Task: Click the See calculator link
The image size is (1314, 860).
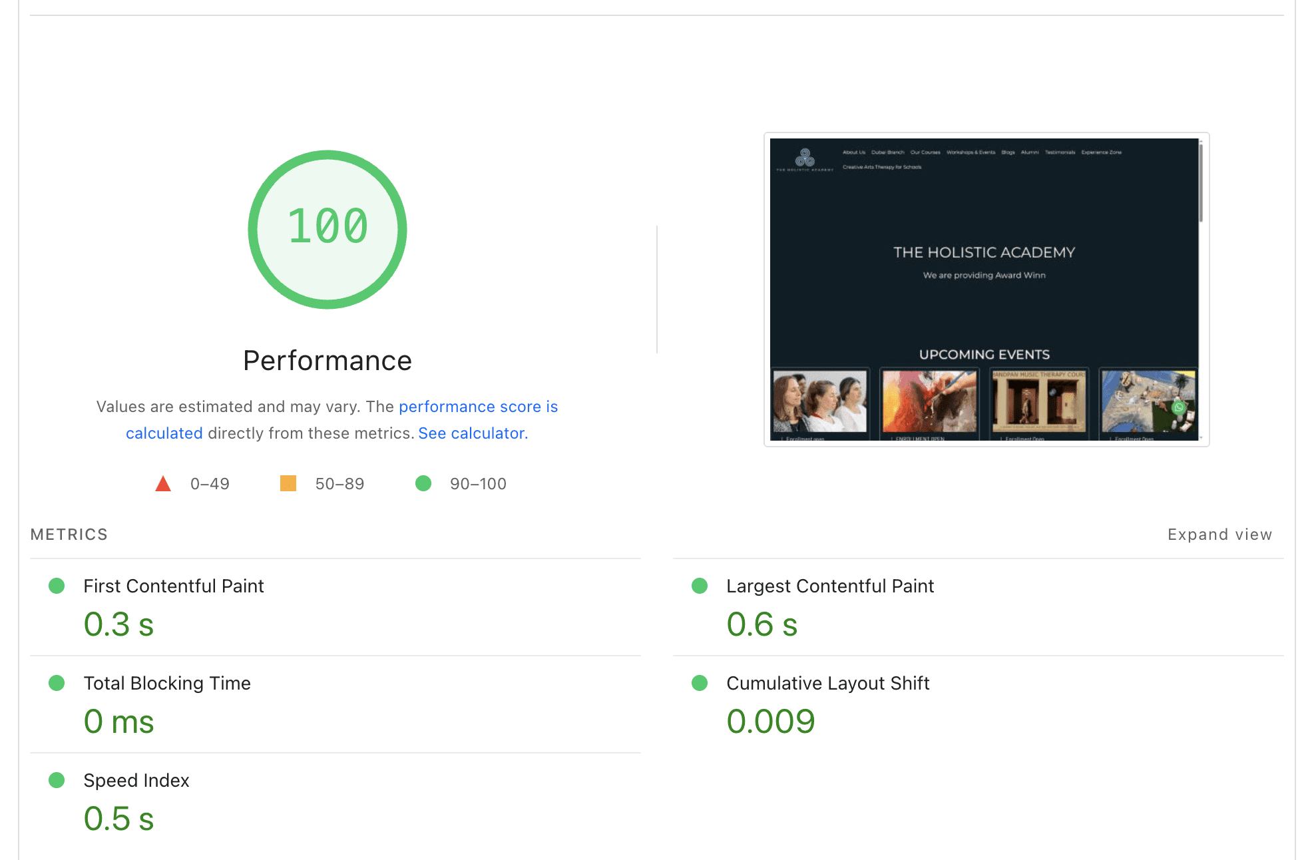Action: point(471,433)
